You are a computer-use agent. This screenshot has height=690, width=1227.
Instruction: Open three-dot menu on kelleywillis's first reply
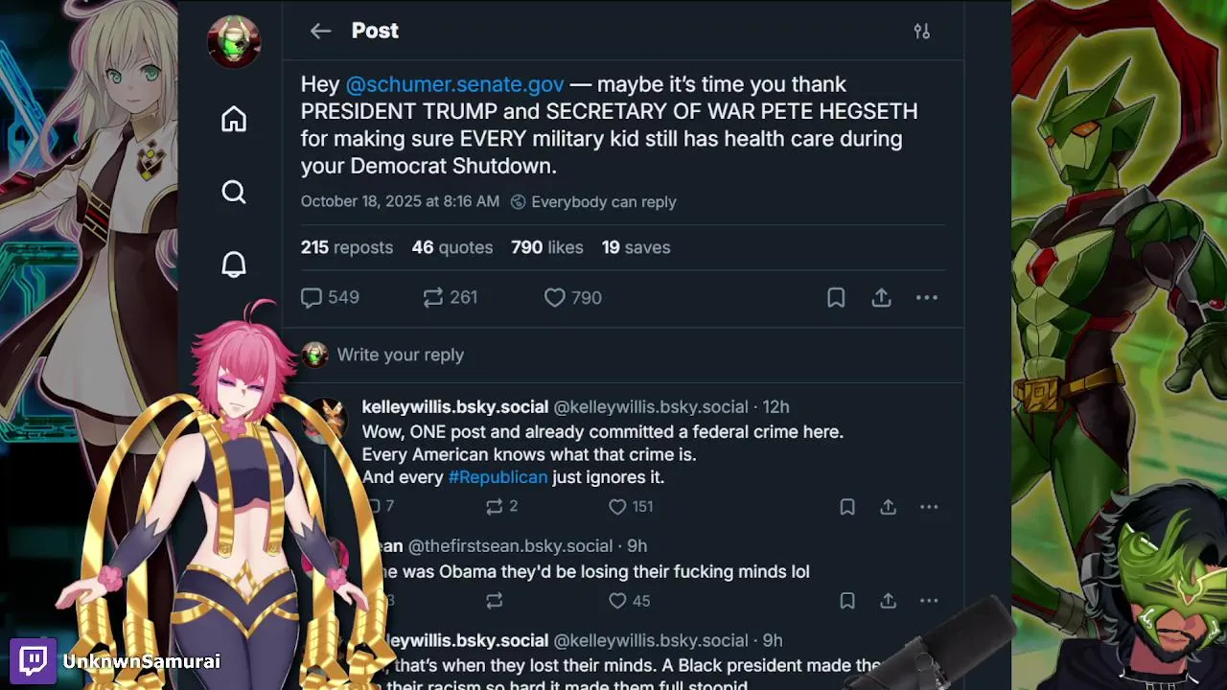pos(928,507)
